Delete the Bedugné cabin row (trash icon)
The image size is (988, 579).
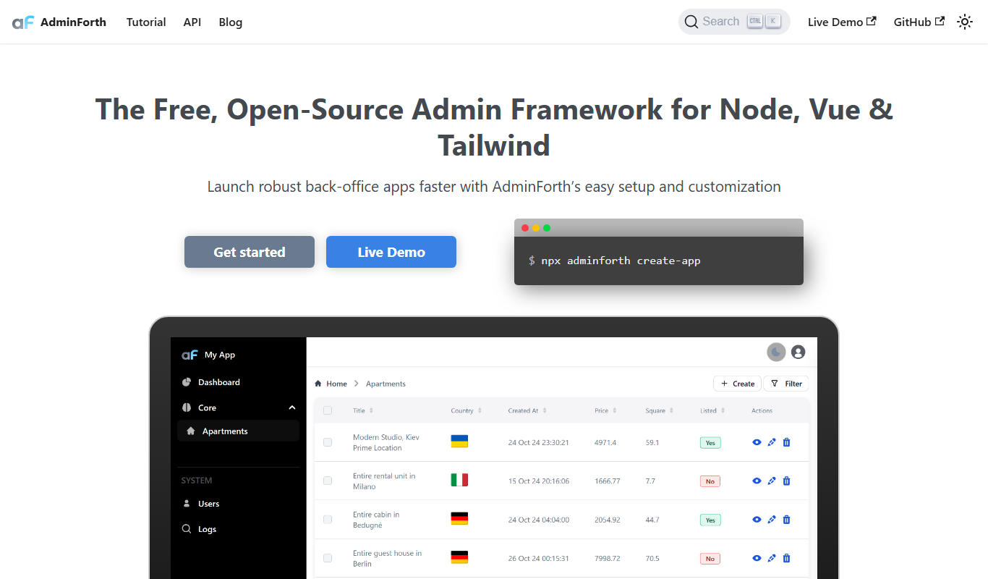(787, 520)
